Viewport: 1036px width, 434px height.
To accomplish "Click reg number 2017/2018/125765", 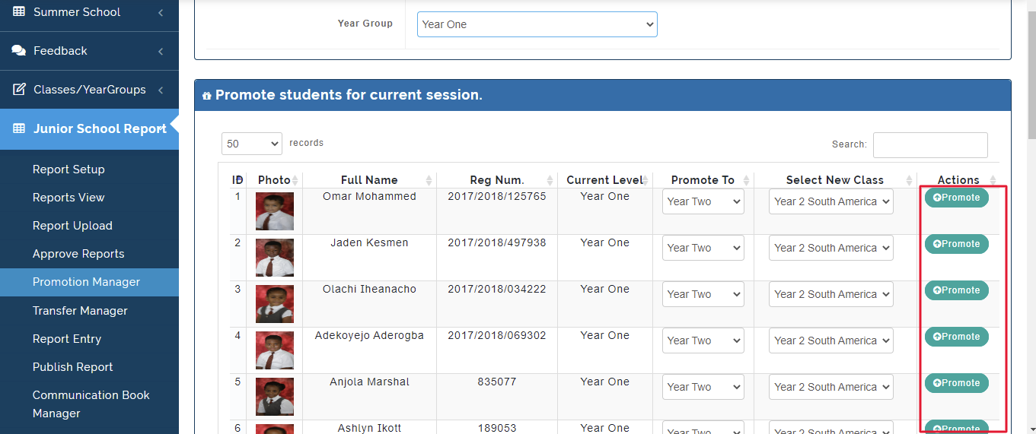I will point(497,196).
